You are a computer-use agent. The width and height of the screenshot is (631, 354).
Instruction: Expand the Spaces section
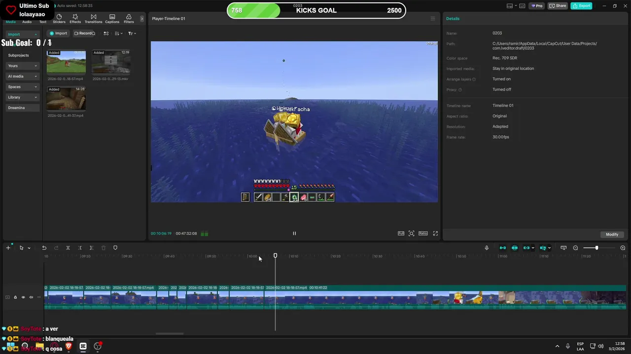[x=22, y=87]
